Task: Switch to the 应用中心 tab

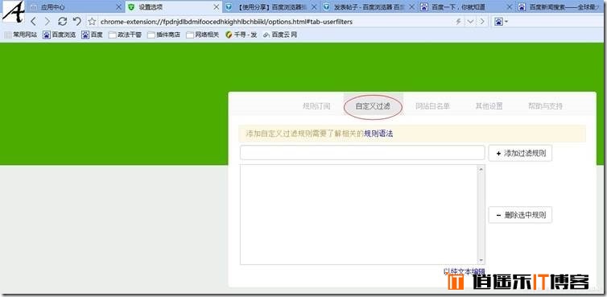Action: (x=73, y=7)
